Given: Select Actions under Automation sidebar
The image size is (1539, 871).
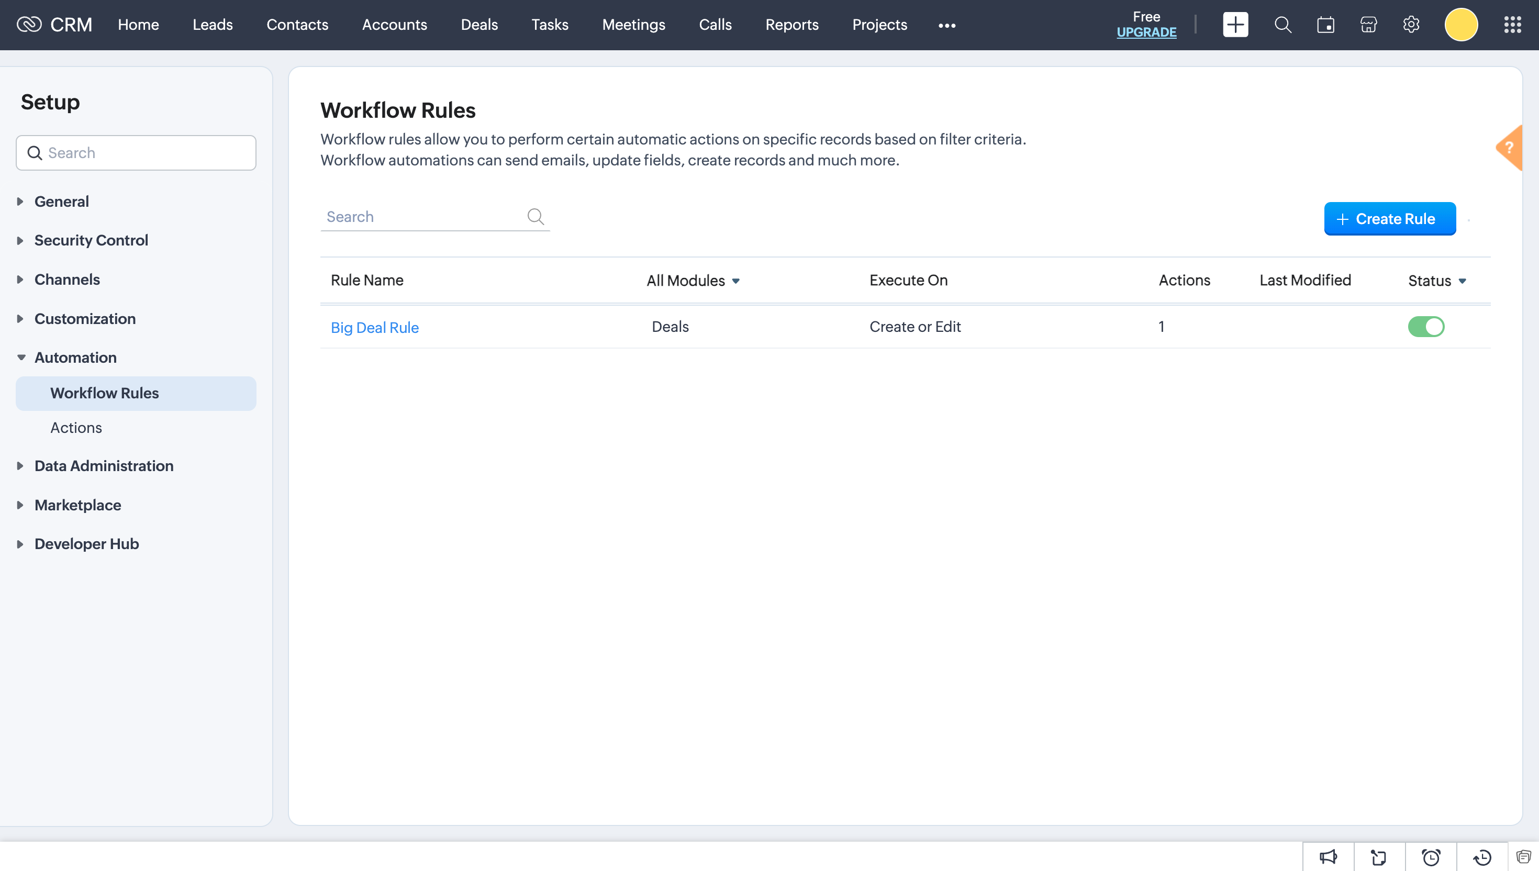Looking at the screenshot, I should [76, 428].
